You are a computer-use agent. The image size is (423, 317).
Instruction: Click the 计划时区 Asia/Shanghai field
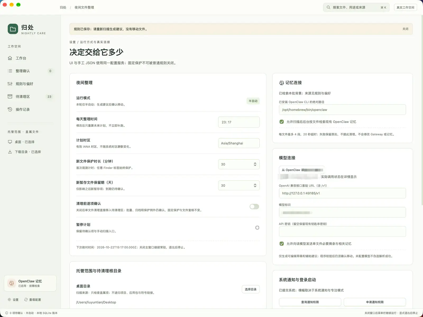click(239, 143)
